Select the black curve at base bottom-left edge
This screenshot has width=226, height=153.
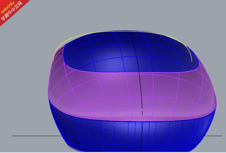73,149
